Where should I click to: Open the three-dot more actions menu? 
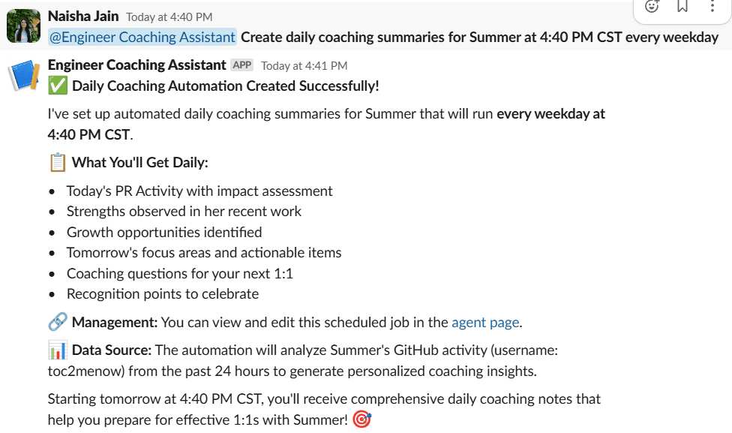pos(712,7)
